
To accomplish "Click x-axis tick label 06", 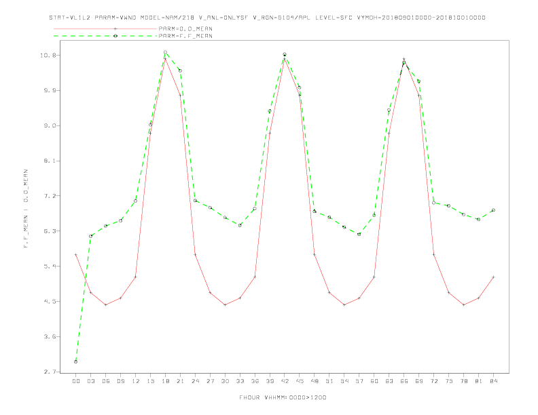I will click(x=106, y=381).
